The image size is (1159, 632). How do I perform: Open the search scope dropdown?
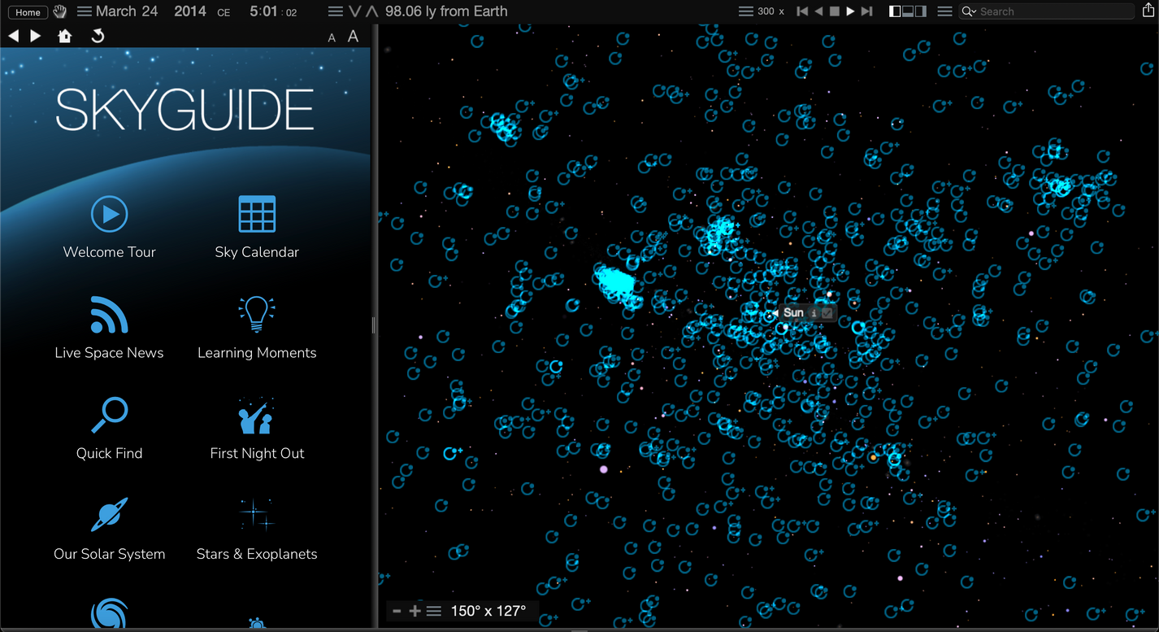pyautogui.click(x=975, y=11)
